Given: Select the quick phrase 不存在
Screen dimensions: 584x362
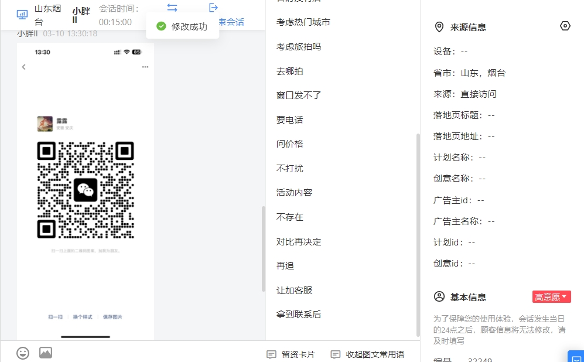Looking at the screenshot, I should [290, 217].
